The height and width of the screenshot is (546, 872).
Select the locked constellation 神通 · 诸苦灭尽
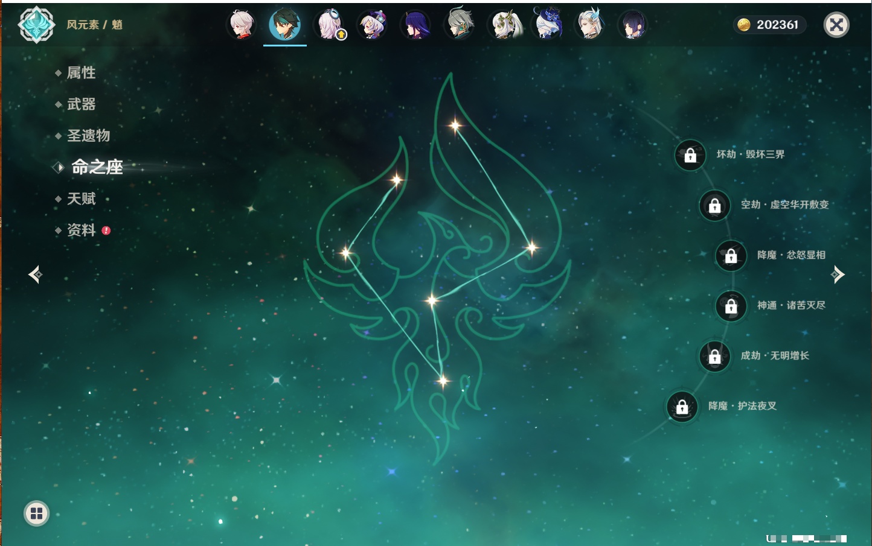[x=731, y=306]
